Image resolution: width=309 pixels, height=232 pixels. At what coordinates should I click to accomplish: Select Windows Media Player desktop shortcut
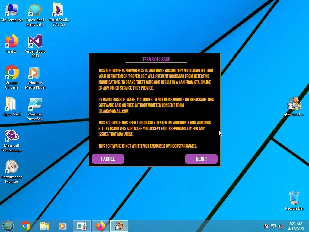pyautogui.click(x=35, y=78)
